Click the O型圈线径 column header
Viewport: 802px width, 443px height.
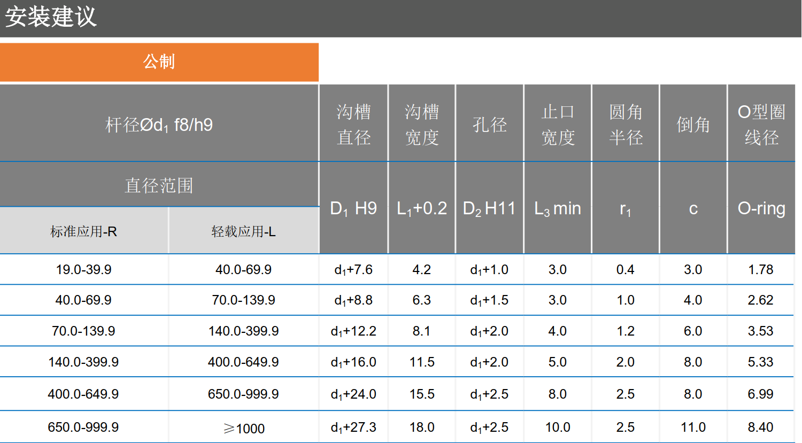click(761, 125)
